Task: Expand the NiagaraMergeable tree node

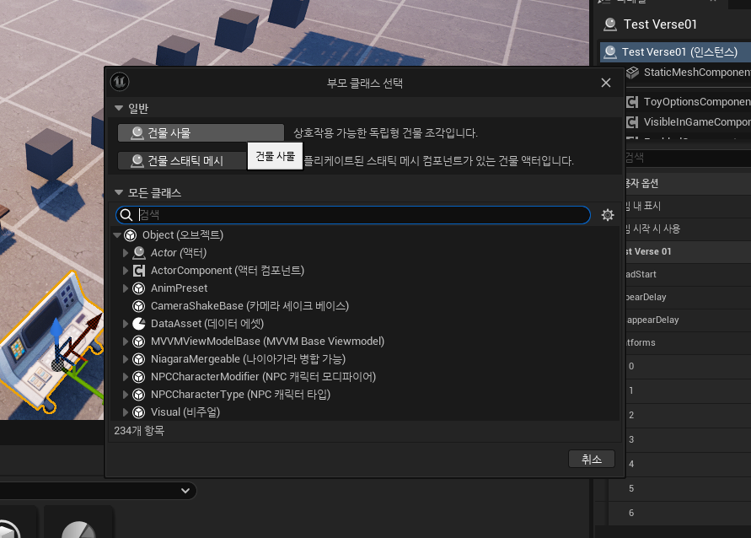Action: tap(126, 359)
